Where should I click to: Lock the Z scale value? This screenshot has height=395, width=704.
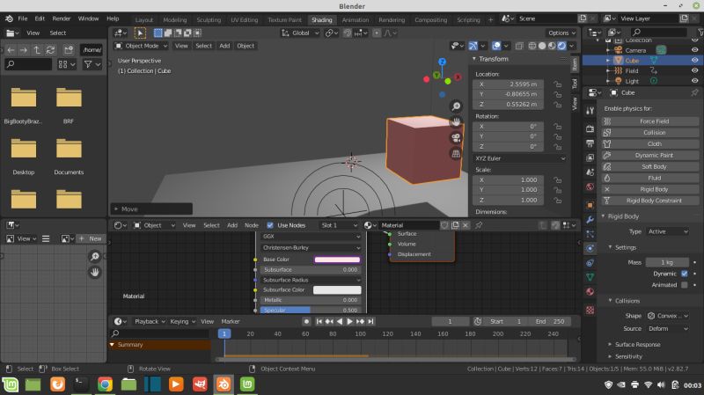(x=557, y=201)
